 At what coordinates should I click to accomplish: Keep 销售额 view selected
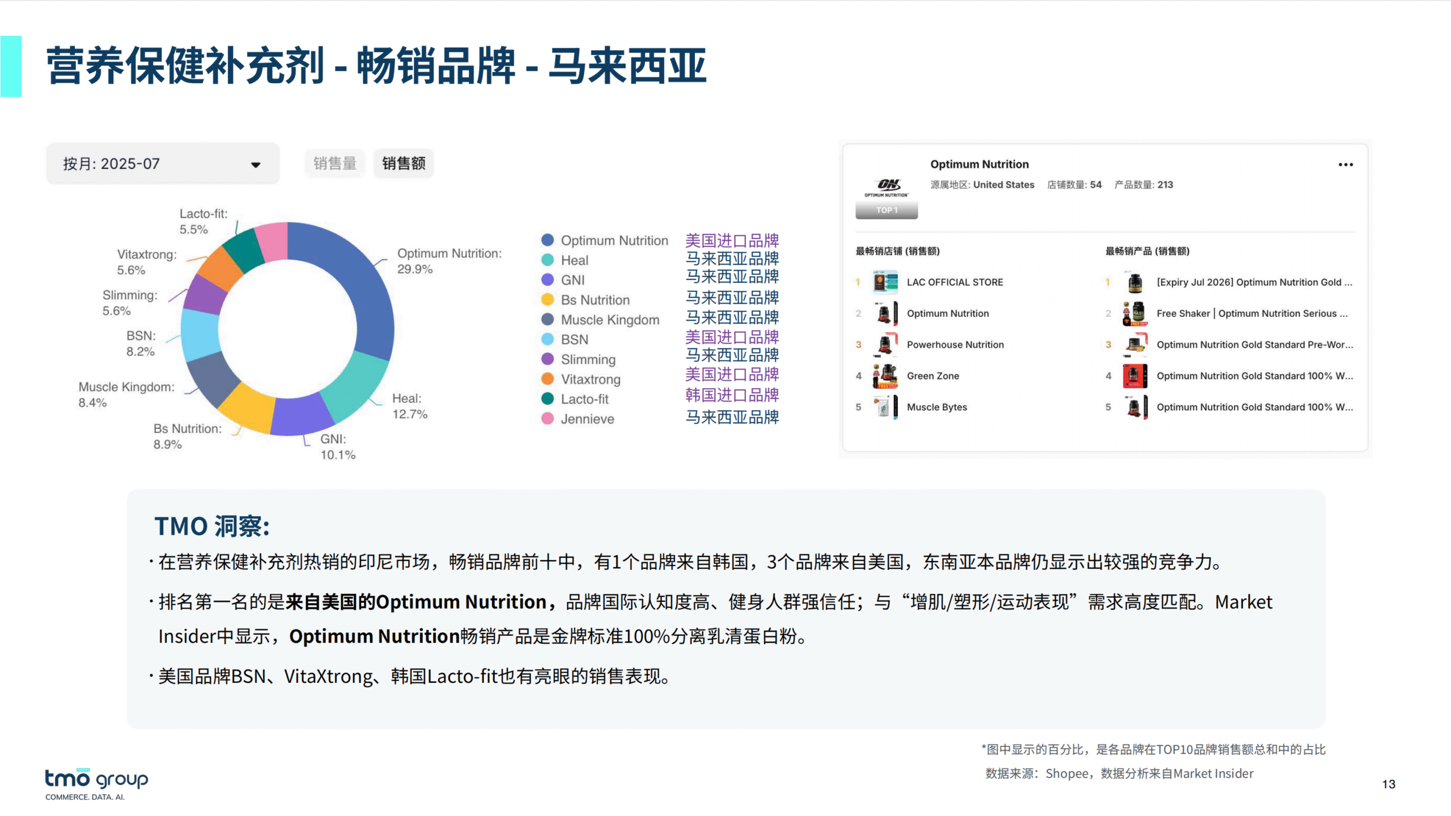404,163
